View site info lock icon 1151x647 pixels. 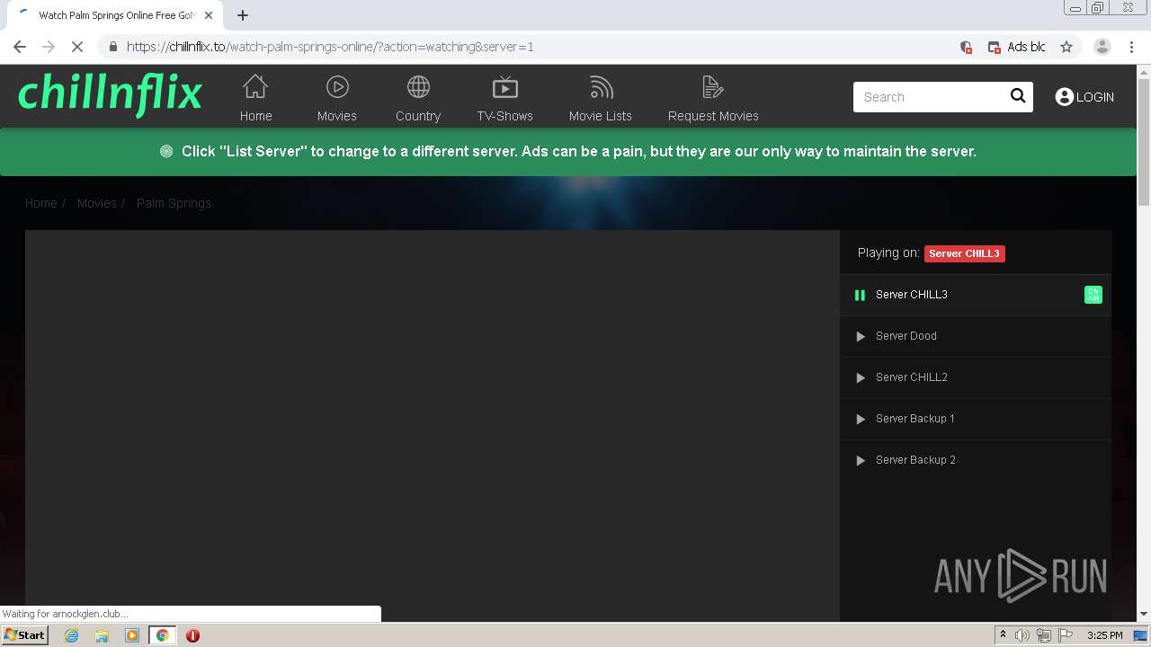(112, 47)
